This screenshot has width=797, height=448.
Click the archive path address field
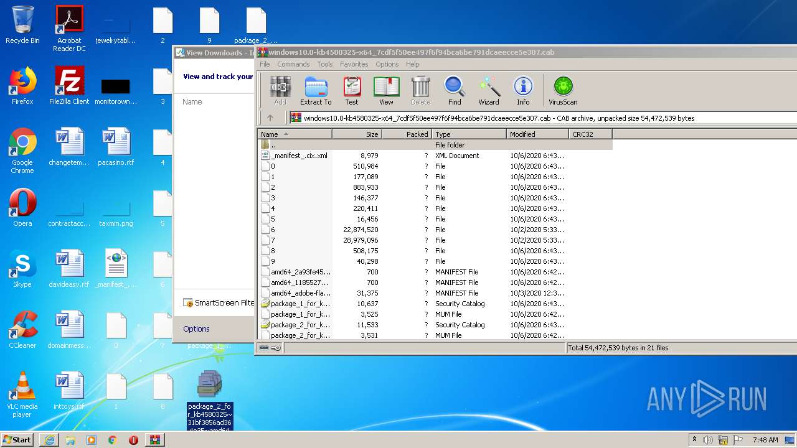tap(543, 118)
